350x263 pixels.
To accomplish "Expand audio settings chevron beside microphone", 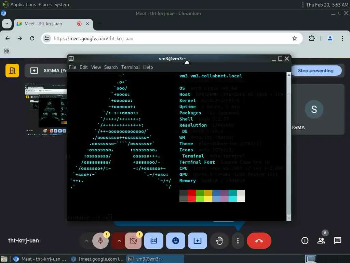I will click(86, 241).
